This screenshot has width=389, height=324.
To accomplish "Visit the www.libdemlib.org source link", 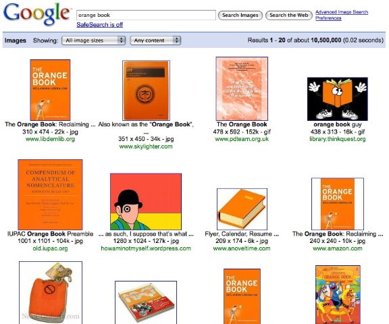I will [x=50, y=139].
